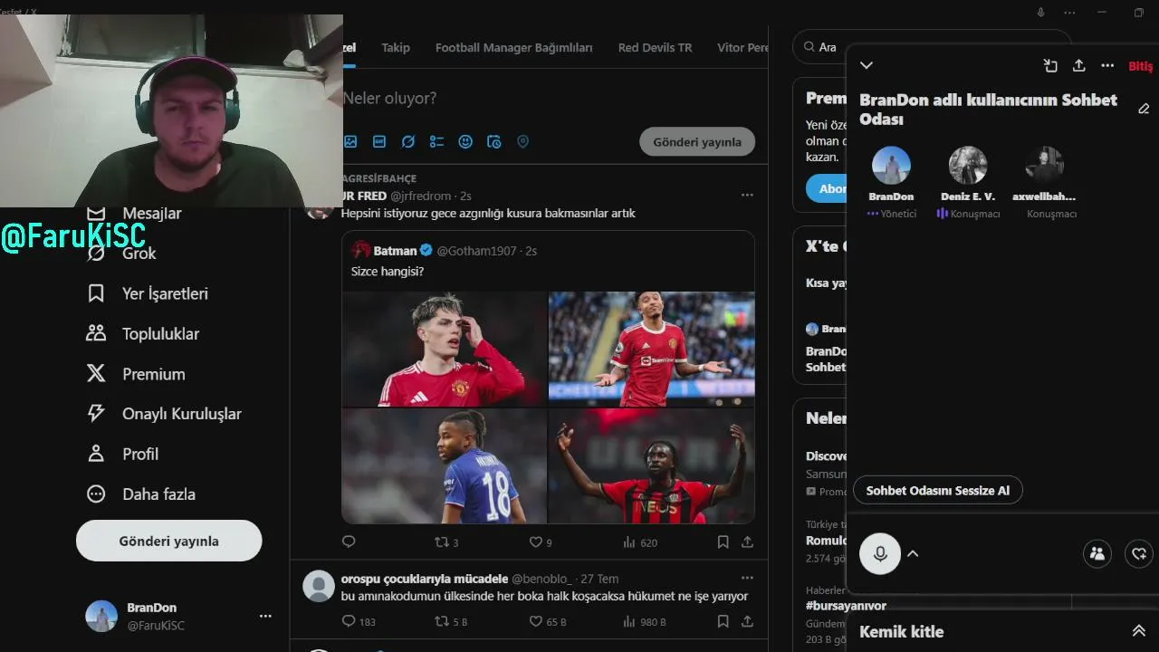The width and height of the screenshot is (1159, 652).
Task: Click the location tag icon
Action: click(x=522, y=141)
